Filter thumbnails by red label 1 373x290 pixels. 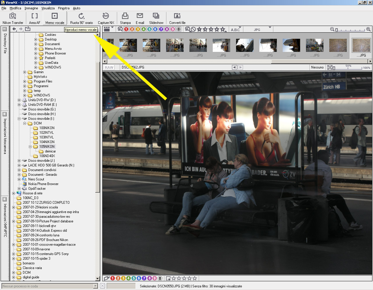(126, 29)
